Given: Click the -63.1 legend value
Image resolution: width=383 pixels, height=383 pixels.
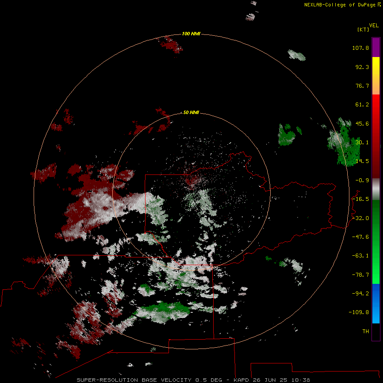Looking at the screenshot, I should click(x=360, y=256).
